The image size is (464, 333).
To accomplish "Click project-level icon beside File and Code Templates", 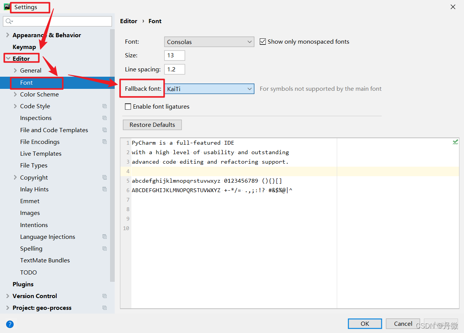I will (x=104, y=130).
